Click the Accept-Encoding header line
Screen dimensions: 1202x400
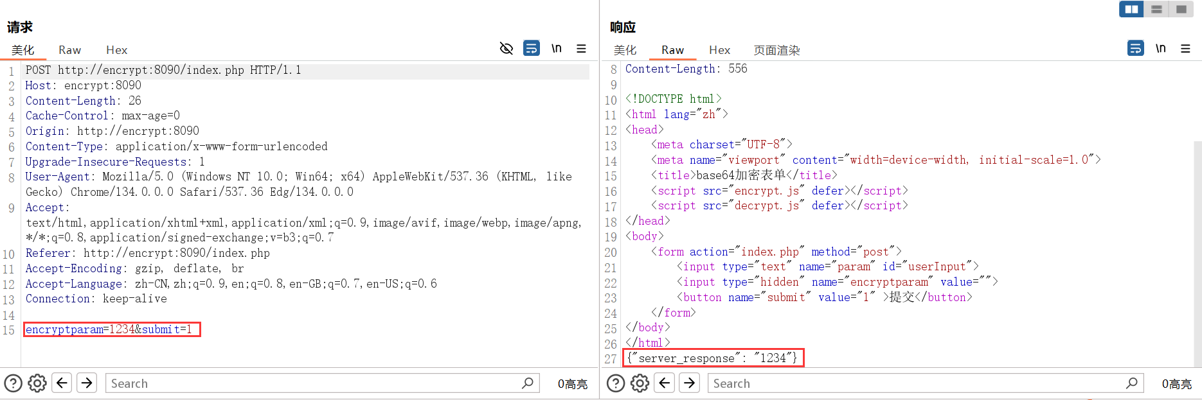pyautogui.click(x=134, y=268)
